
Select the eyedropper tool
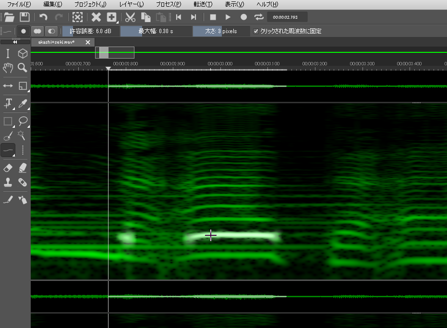[x=23, y=103]
